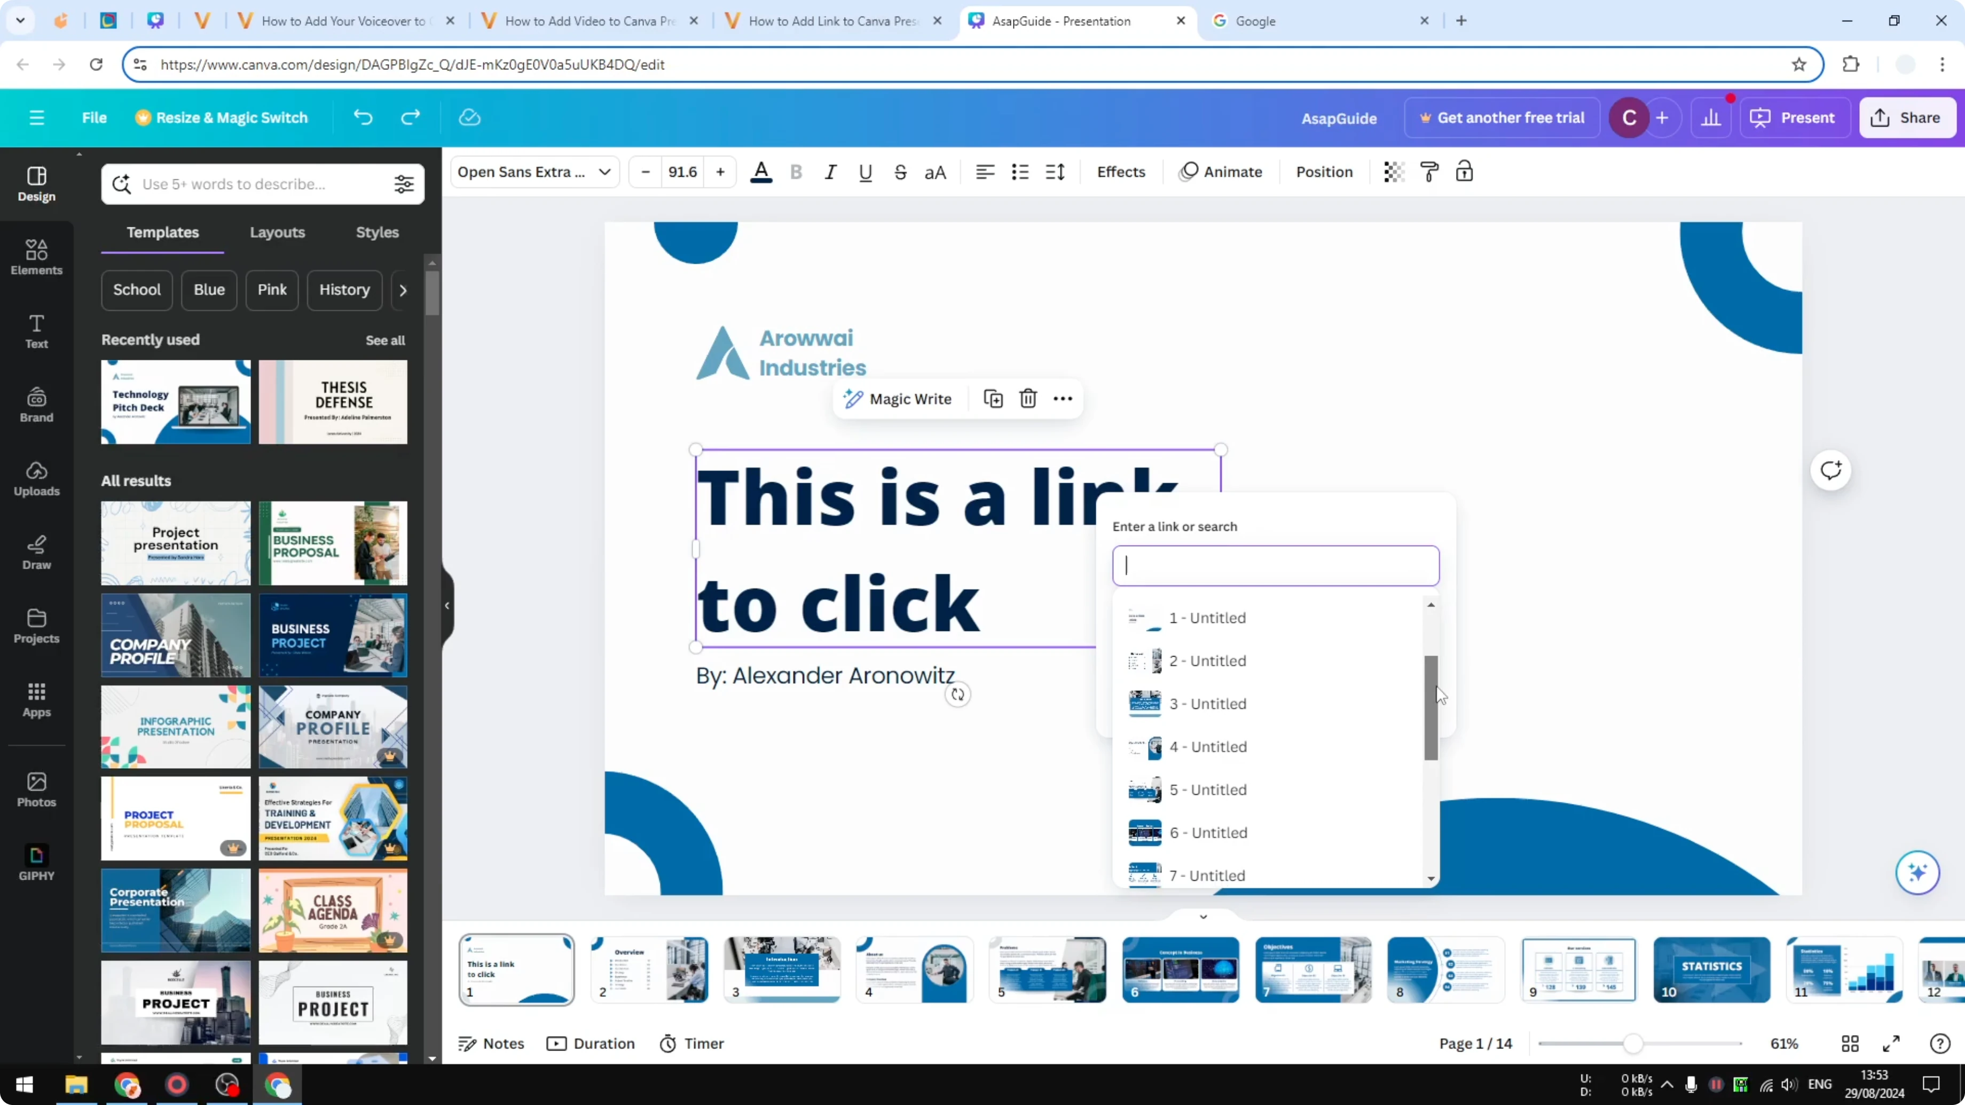Screen dimensions: 1965x1105
Task: Toggle italic formatting
Action: click(x=831, y=172)
